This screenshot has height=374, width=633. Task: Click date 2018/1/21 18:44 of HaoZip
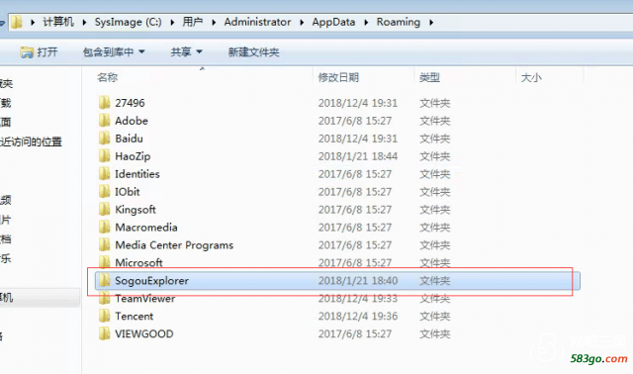click(358, 156)
